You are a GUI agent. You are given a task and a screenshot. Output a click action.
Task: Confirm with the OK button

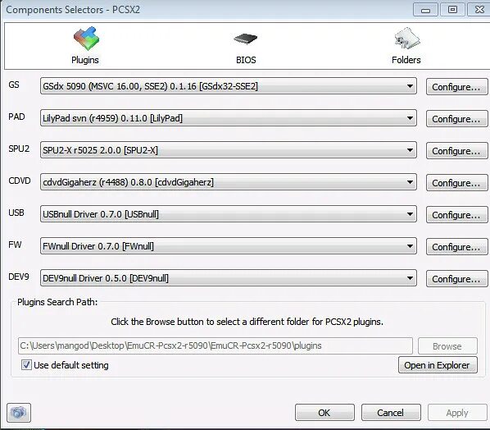point(324,413)
